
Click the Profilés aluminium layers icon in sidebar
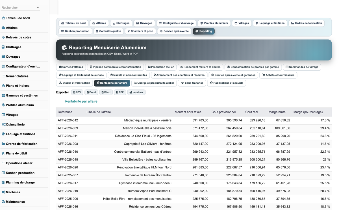point(3,105)
